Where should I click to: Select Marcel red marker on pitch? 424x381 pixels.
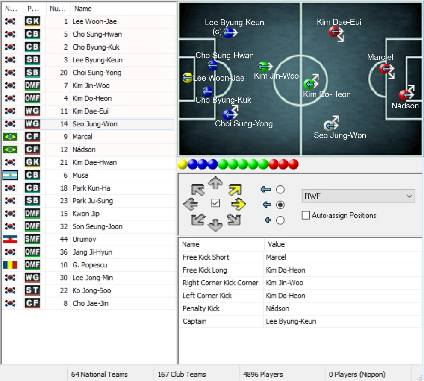click(x=384, y=69)
